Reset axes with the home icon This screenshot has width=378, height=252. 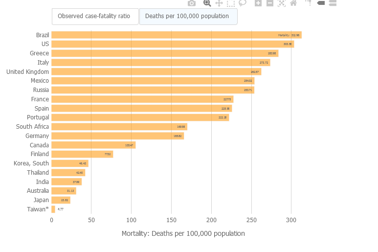click(x=293, y=3)
